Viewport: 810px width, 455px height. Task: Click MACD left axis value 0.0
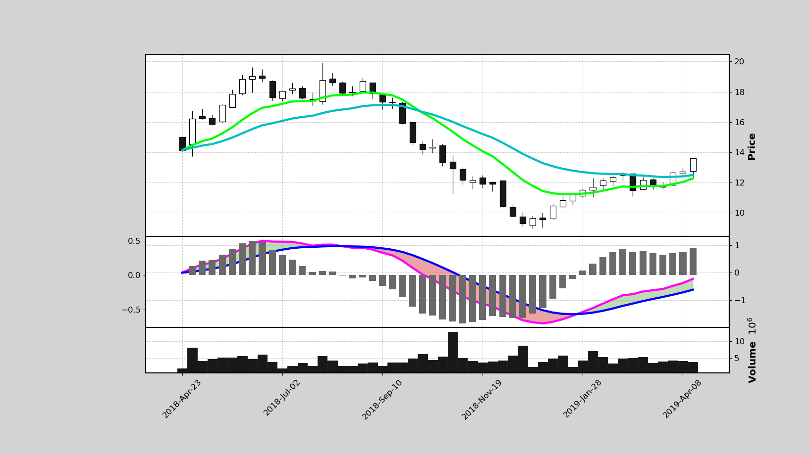tap(134, 275)
